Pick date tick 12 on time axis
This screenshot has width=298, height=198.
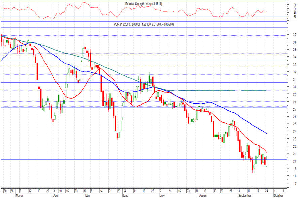(x=30, y=191)
